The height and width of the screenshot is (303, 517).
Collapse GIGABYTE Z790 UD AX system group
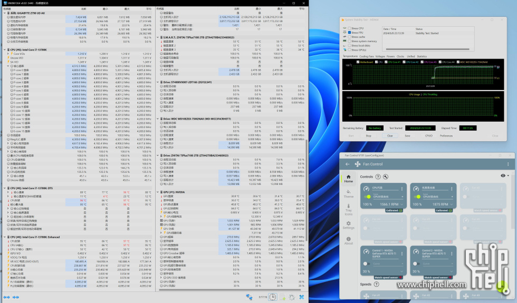pos(5,13)
